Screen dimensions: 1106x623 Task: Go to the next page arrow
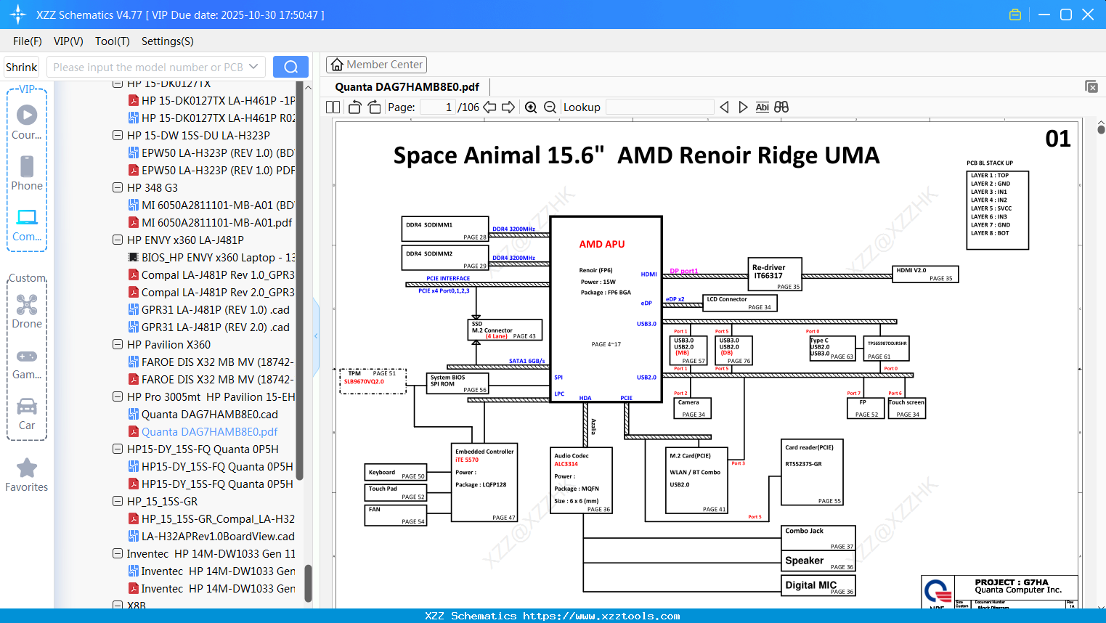(x=508, y=107)
